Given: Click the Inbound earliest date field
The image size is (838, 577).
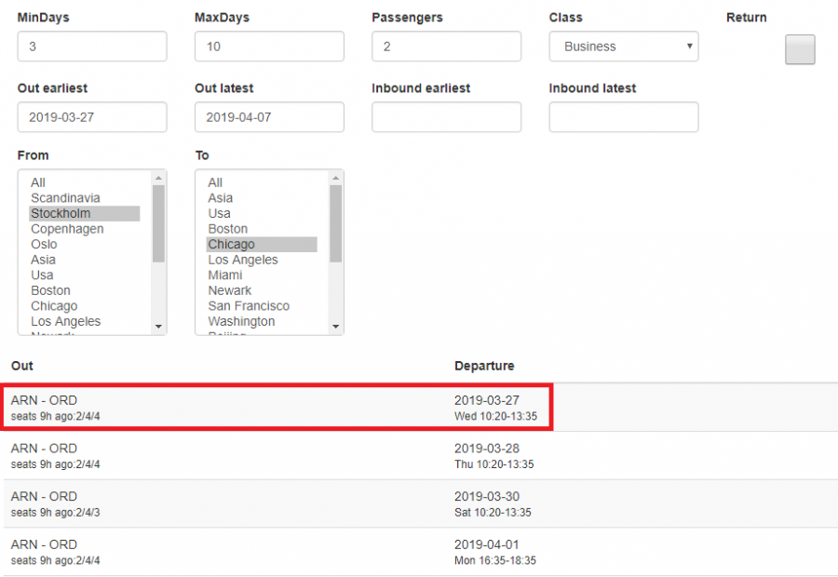Looking at the screenshot, I should 446,117.
